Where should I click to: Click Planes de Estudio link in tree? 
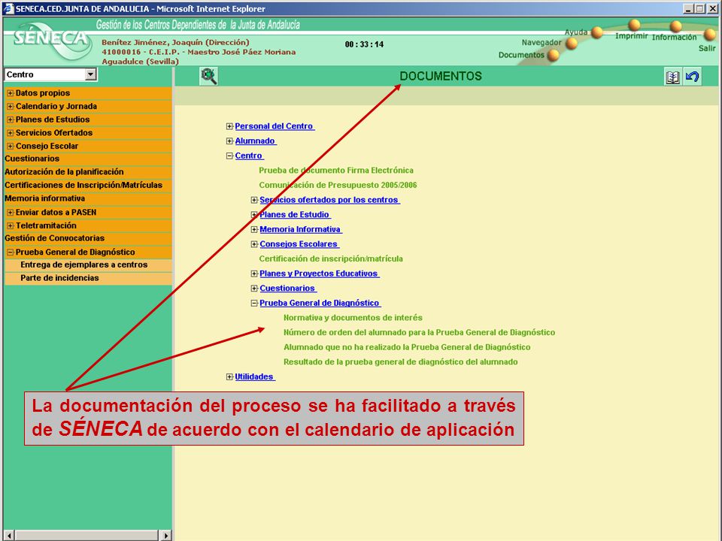(295, 215)
